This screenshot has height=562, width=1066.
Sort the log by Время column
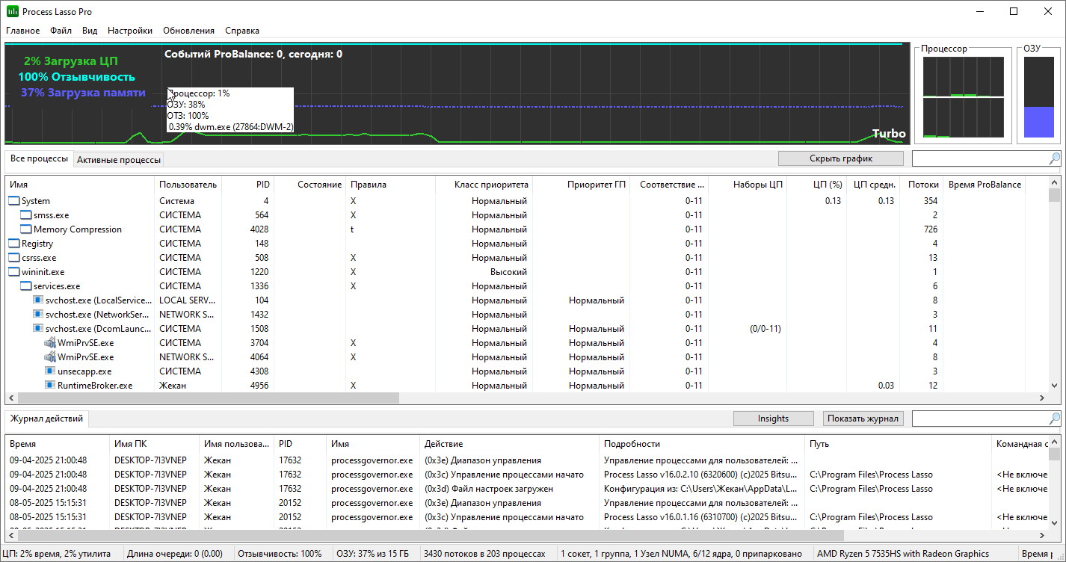[58, 444]
